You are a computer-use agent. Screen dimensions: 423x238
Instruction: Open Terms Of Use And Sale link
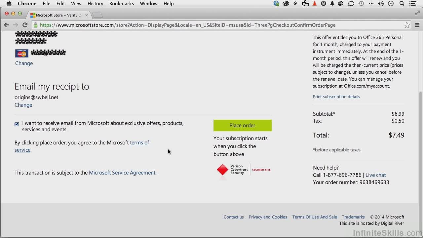(315, 217)
